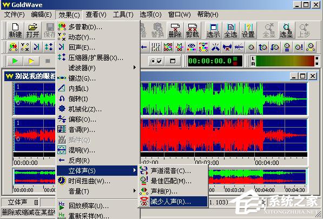Open the Tools (工具) menu
The height and width of the screenshot is (219, 323).
click(x=123, y=15)
